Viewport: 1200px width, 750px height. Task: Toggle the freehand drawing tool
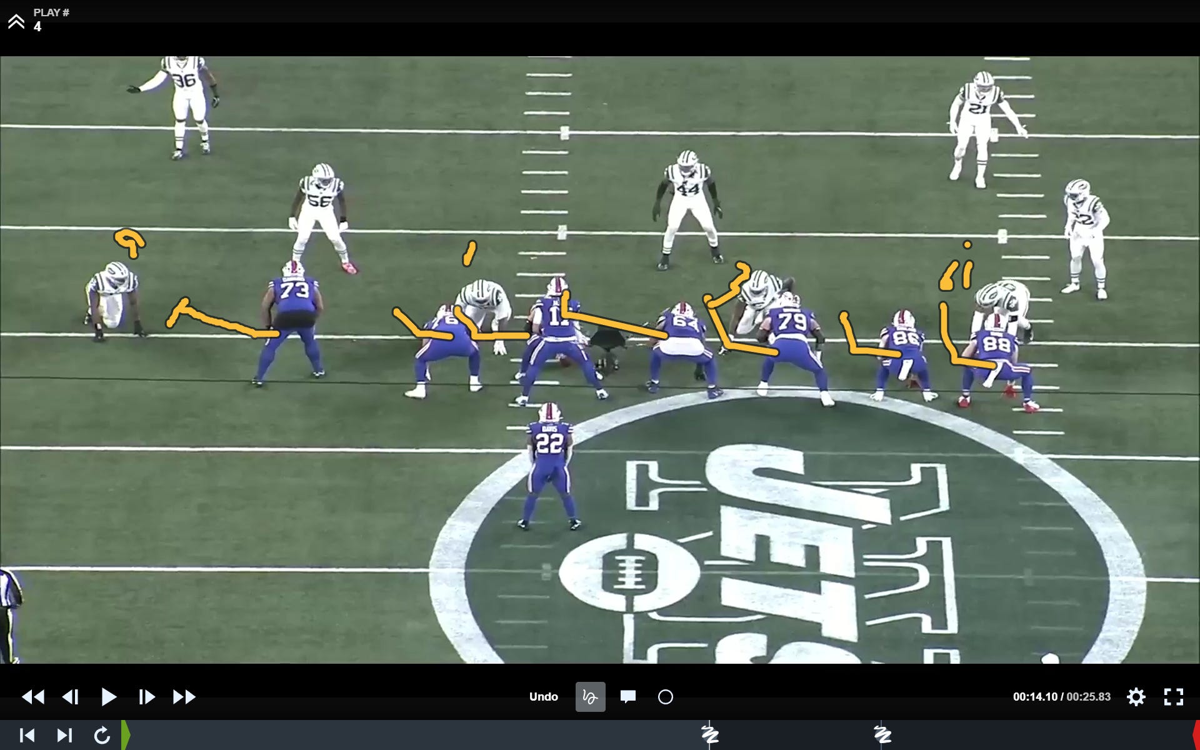[590, 697]
